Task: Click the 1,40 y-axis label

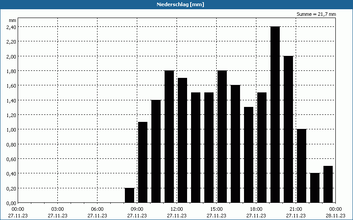Action: (11, 100)
